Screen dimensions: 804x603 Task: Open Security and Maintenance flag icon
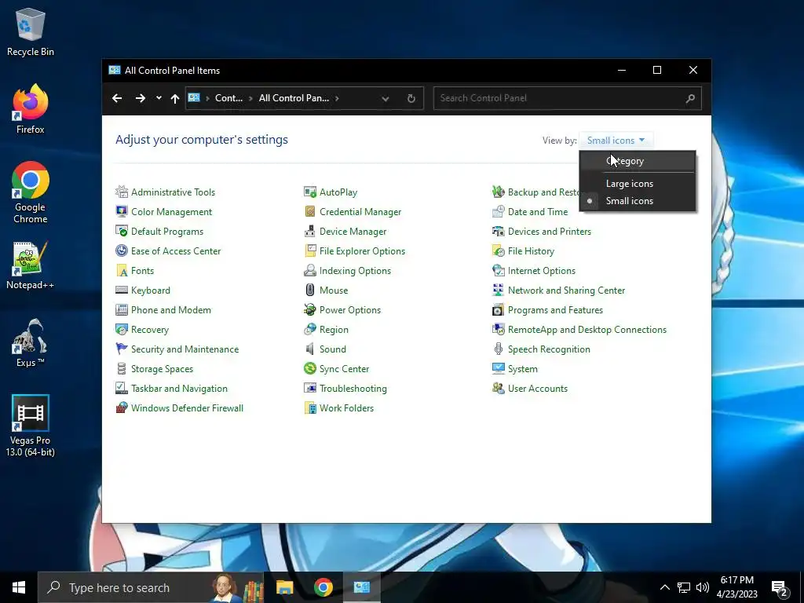click(122, 349)
